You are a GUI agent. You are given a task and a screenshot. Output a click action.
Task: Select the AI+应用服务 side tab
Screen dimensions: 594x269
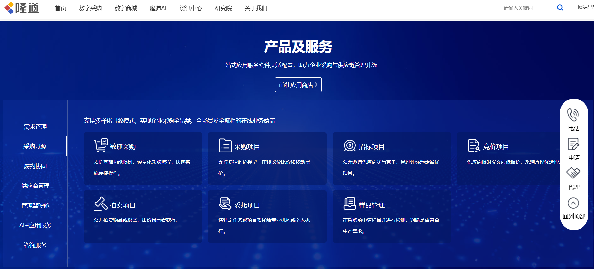click(x=35, y=225)
